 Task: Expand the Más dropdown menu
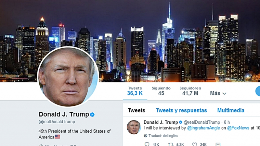click(x=218, y=93)
